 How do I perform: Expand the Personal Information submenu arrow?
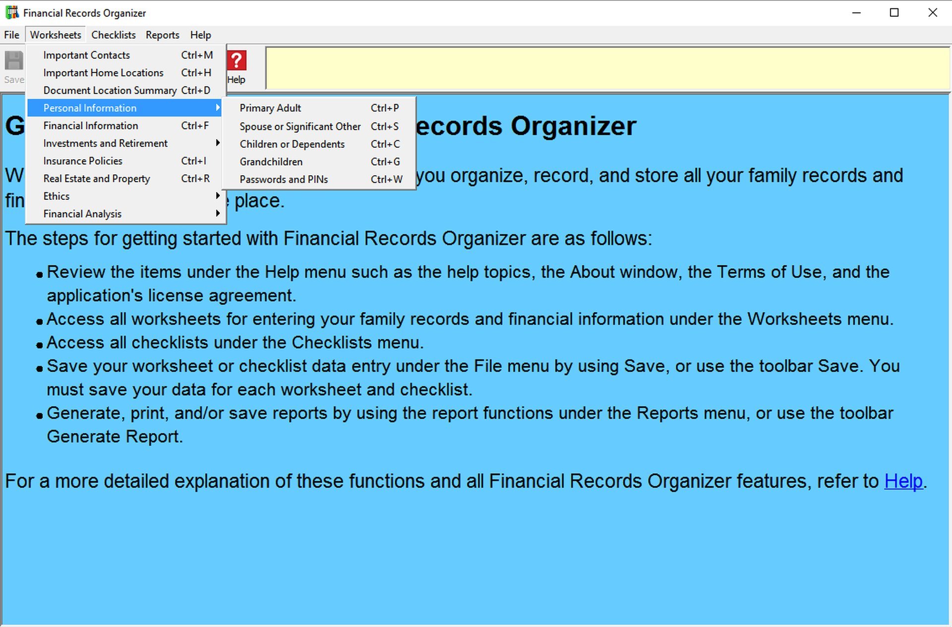[x=217, y=108]
